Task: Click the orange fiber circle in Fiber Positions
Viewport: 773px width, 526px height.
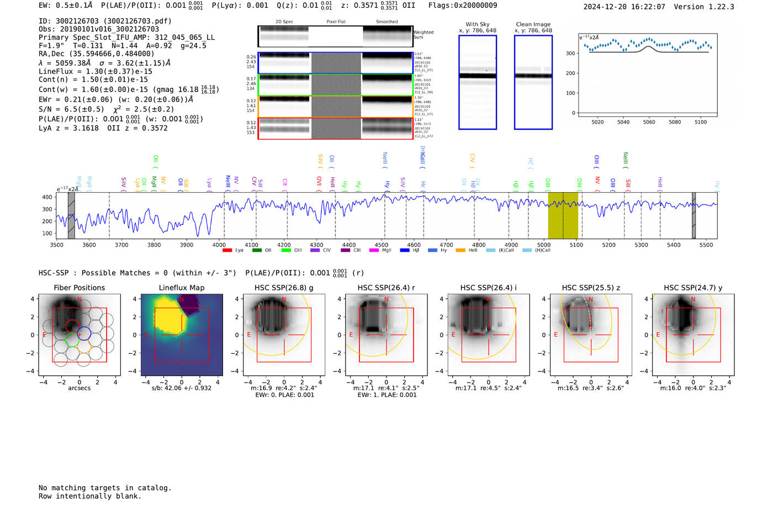Action: click(84, 347)
